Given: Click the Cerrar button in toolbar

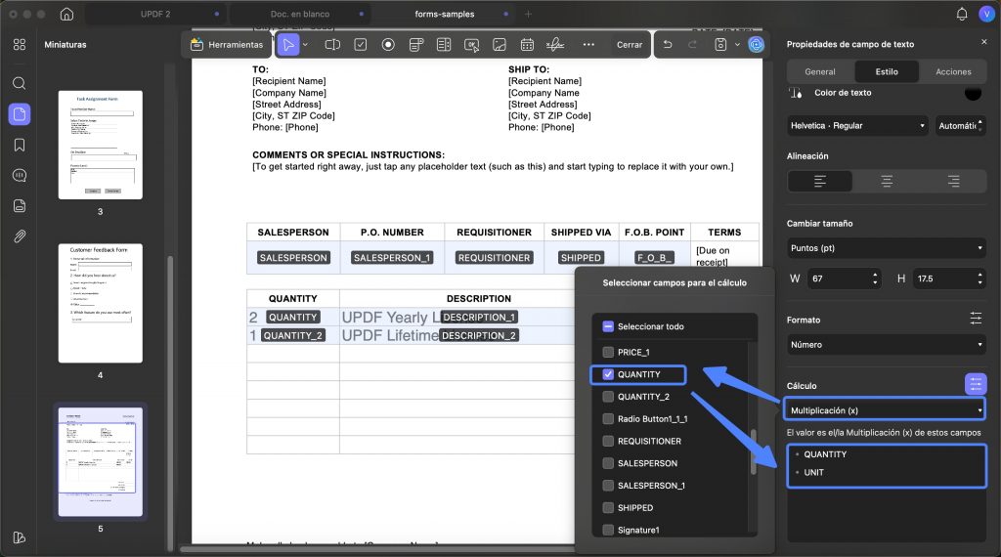Looking at the screenshot, I should (x=630, y=45).
